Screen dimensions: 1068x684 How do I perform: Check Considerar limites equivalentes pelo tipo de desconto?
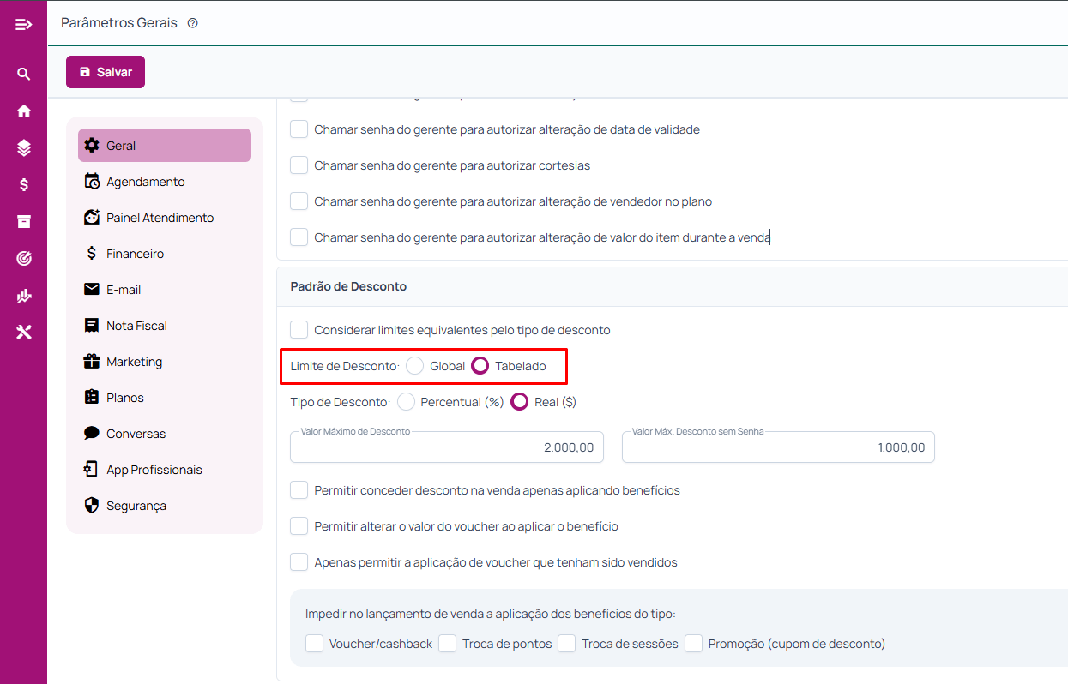(299, 330)
